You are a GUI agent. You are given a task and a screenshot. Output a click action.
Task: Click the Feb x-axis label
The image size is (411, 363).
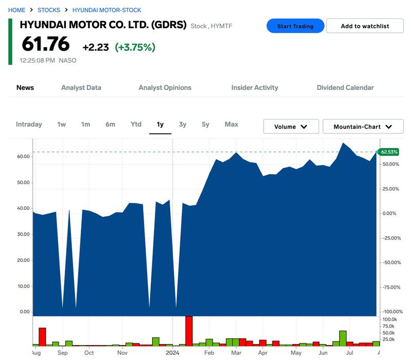(209, 353)
